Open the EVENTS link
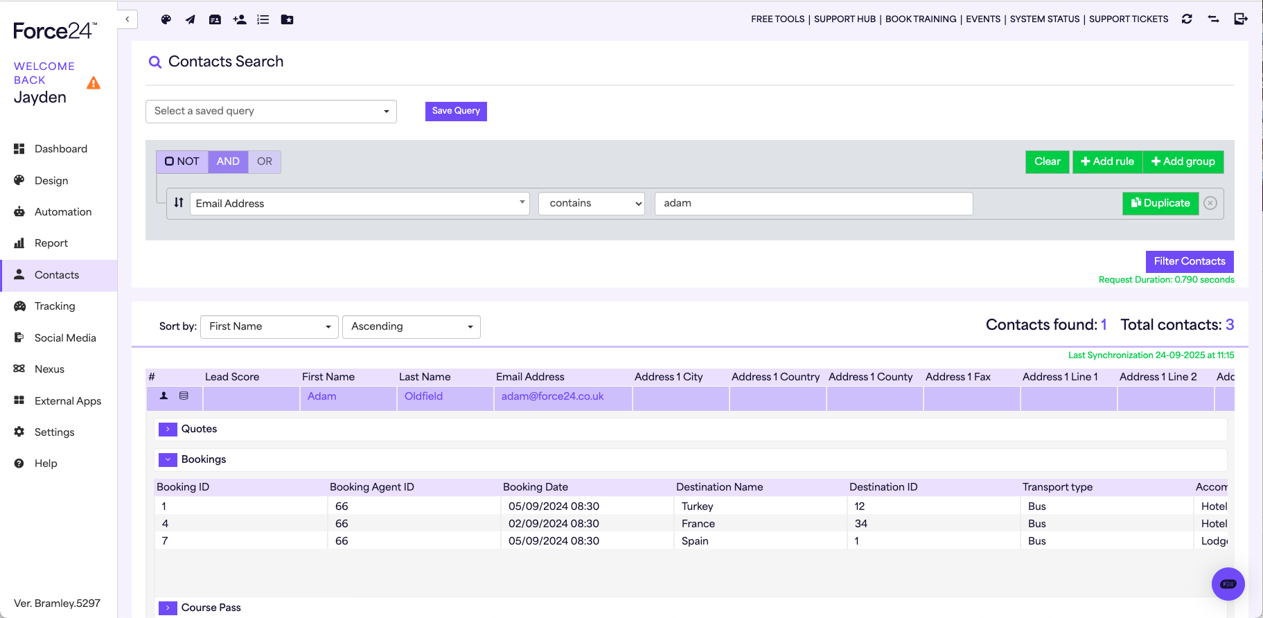Viewport: 1263px width, 618px height. [983, 19]
